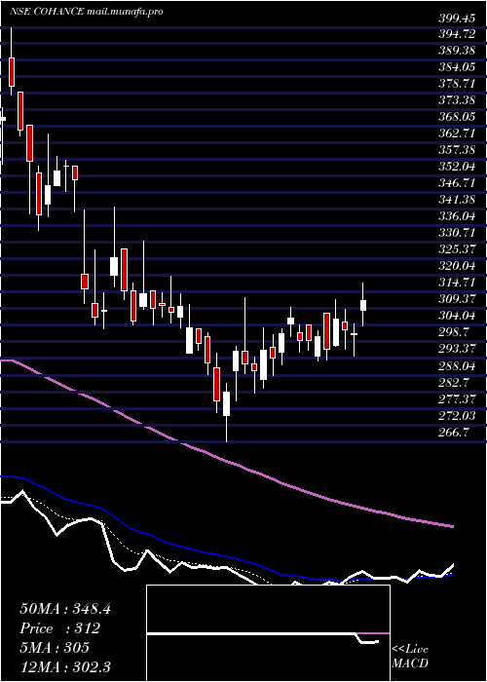Click the 309.37 price axis label
The height and width of the screenshot is (682, 487).
(456, 299)
